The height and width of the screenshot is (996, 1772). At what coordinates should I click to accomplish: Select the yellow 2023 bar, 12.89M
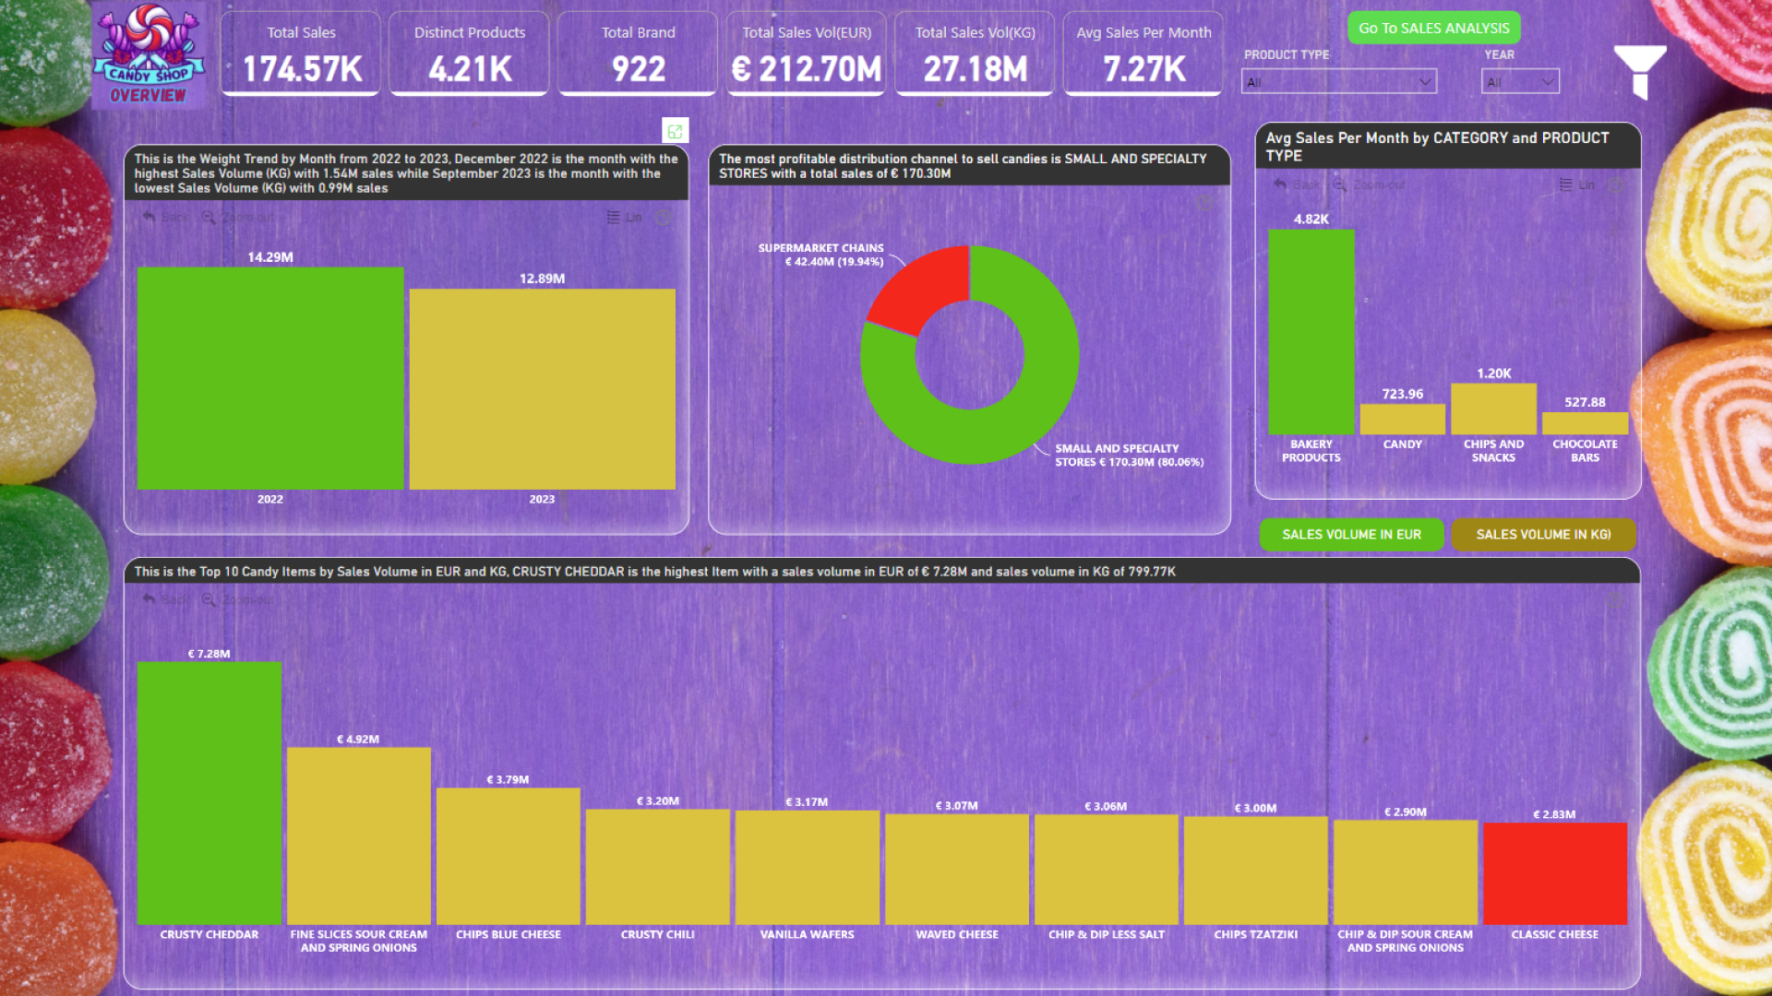point(543,389)
